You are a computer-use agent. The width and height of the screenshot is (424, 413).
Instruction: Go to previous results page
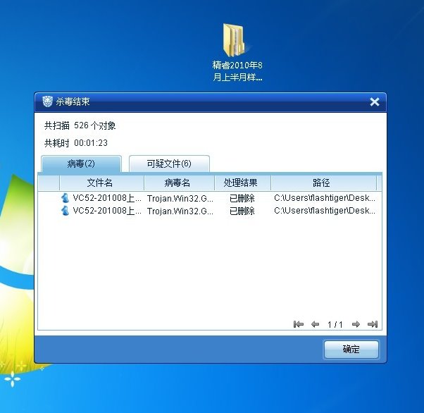tap(315, 324)
